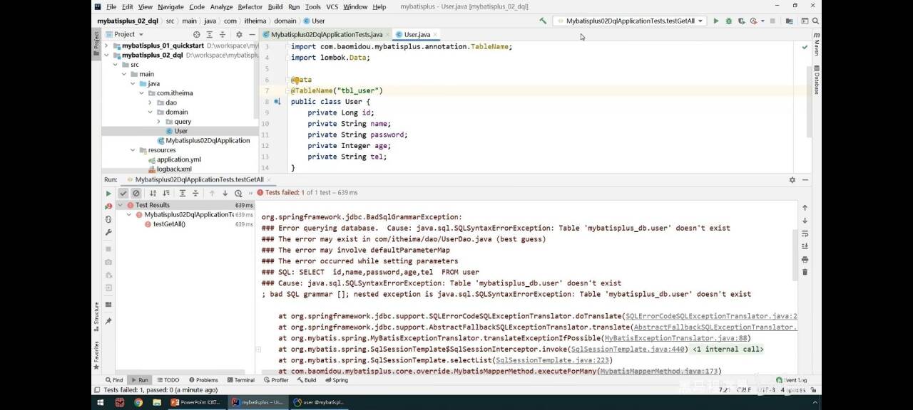
Task: Open the Analyze menu
Action: tap(221, 6)
